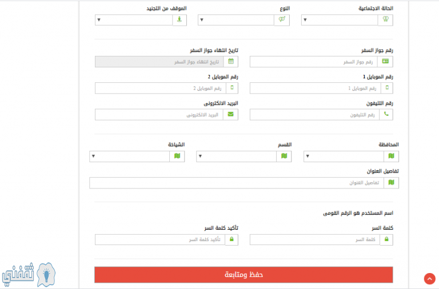439x289 pixels.
Task: Click the mobile 1 phone icon
Action: click(x=387, y=88)
